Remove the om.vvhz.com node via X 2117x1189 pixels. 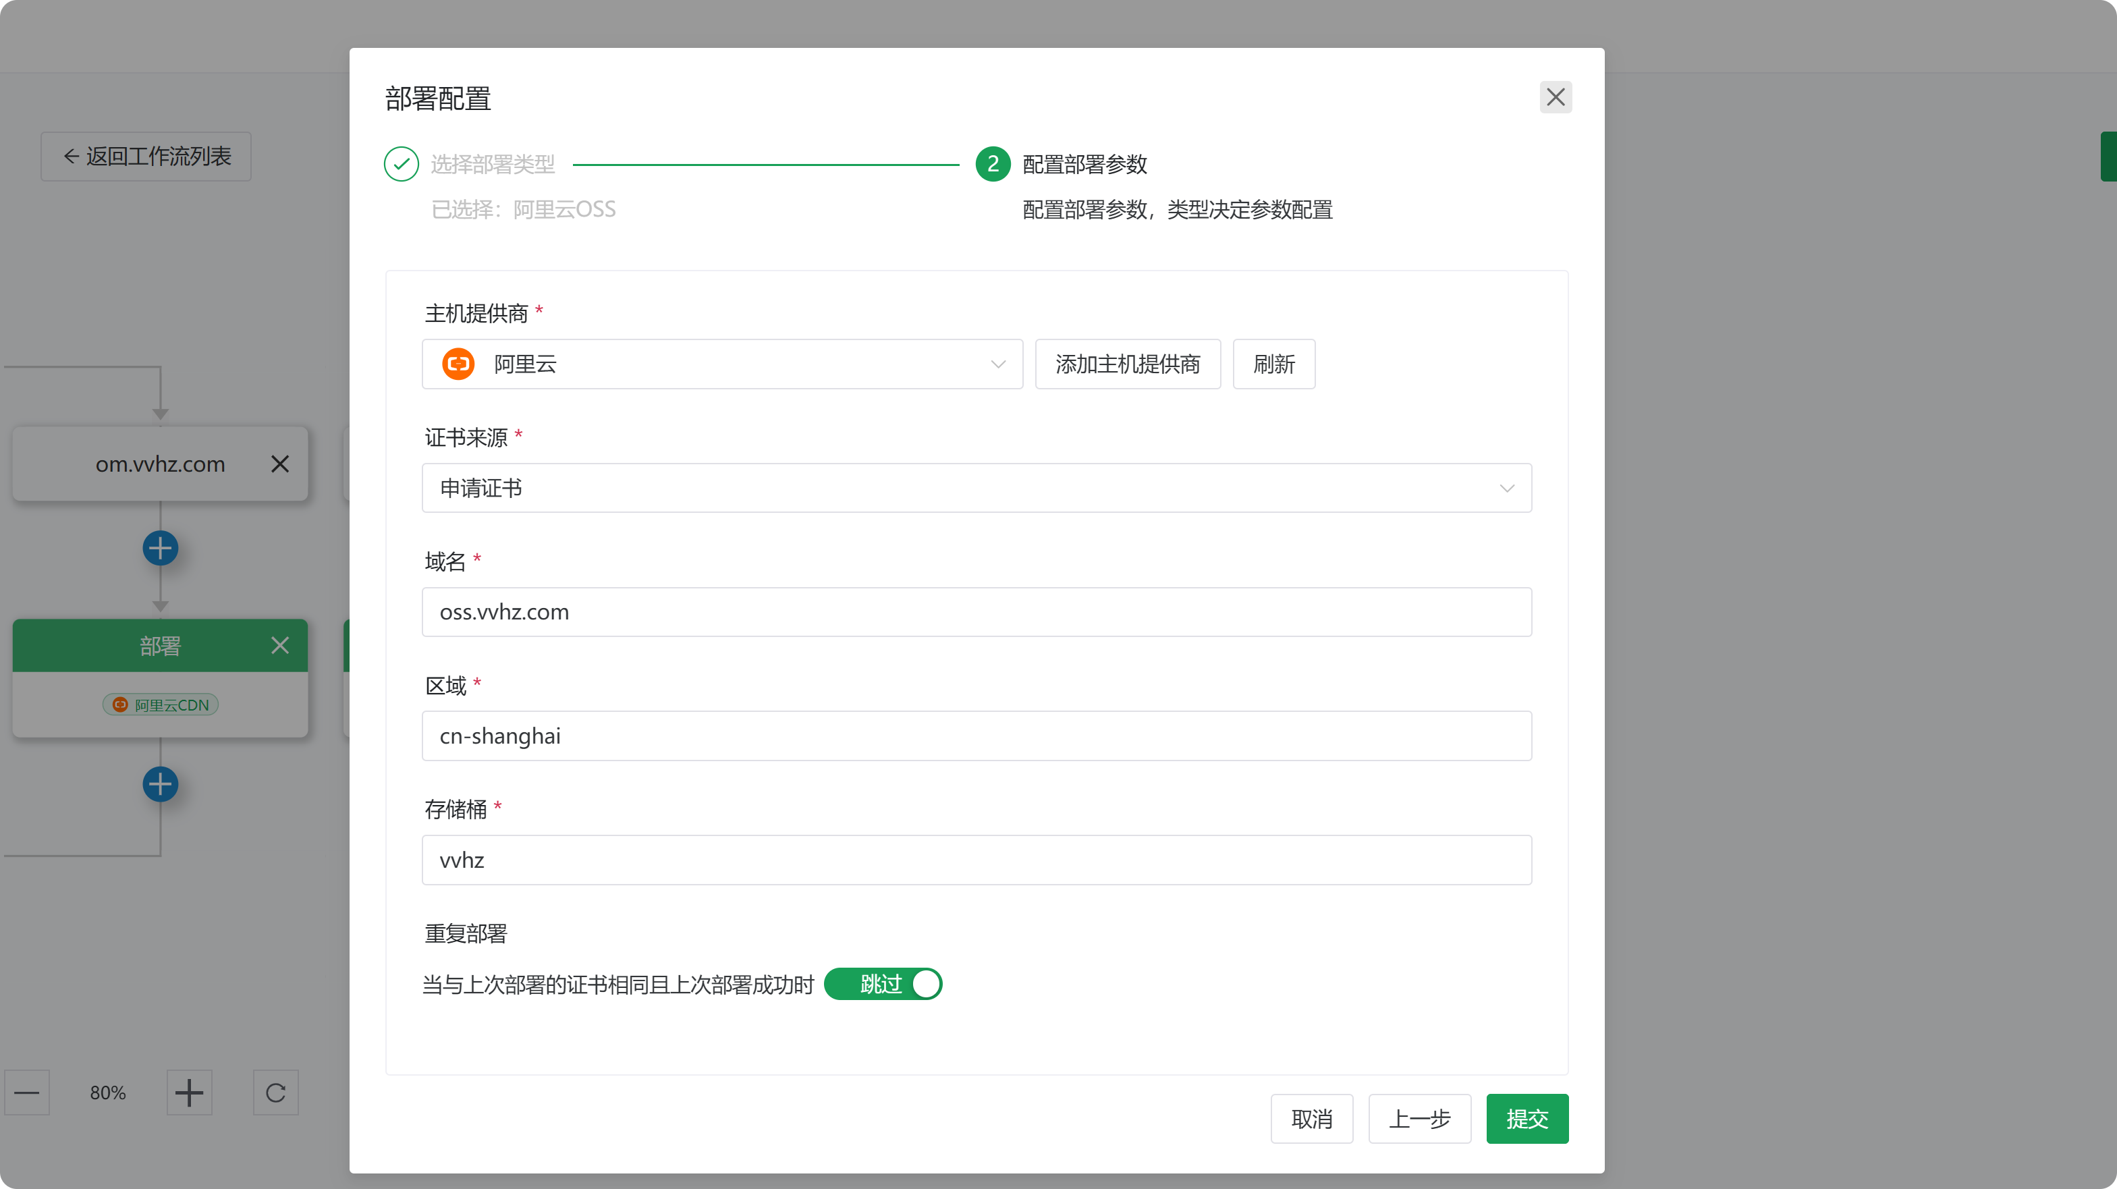279,464
